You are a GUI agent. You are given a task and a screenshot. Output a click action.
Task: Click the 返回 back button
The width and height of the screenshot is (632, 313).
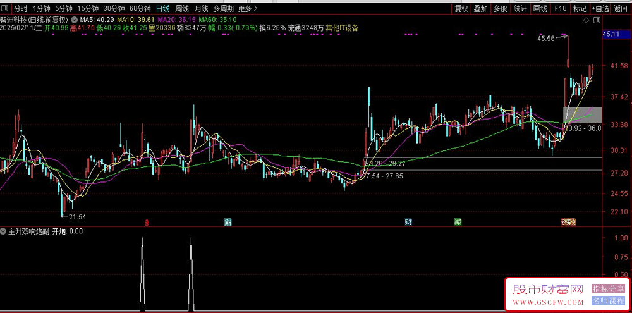621,8
